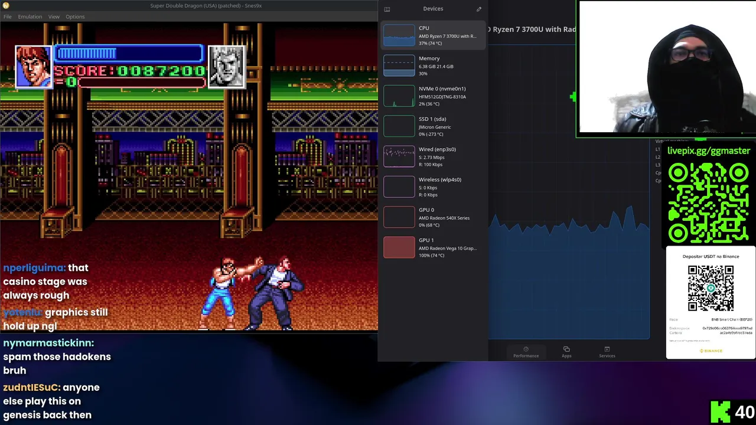756x425 pixels.
Task: Select the SSD 1 (sda) device
Action: [433, 126]
